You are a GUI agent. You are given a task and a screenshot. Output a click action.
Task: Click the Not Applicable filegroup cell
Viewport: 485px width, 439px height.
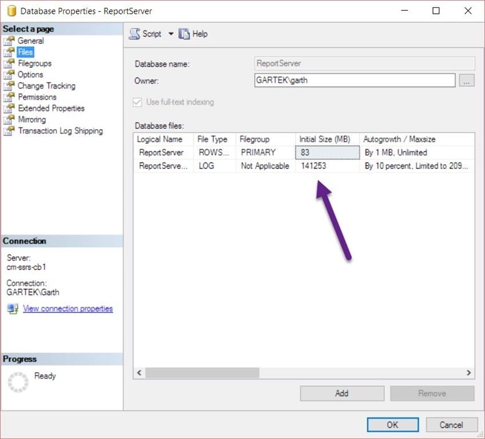click(x=265, y=166)
